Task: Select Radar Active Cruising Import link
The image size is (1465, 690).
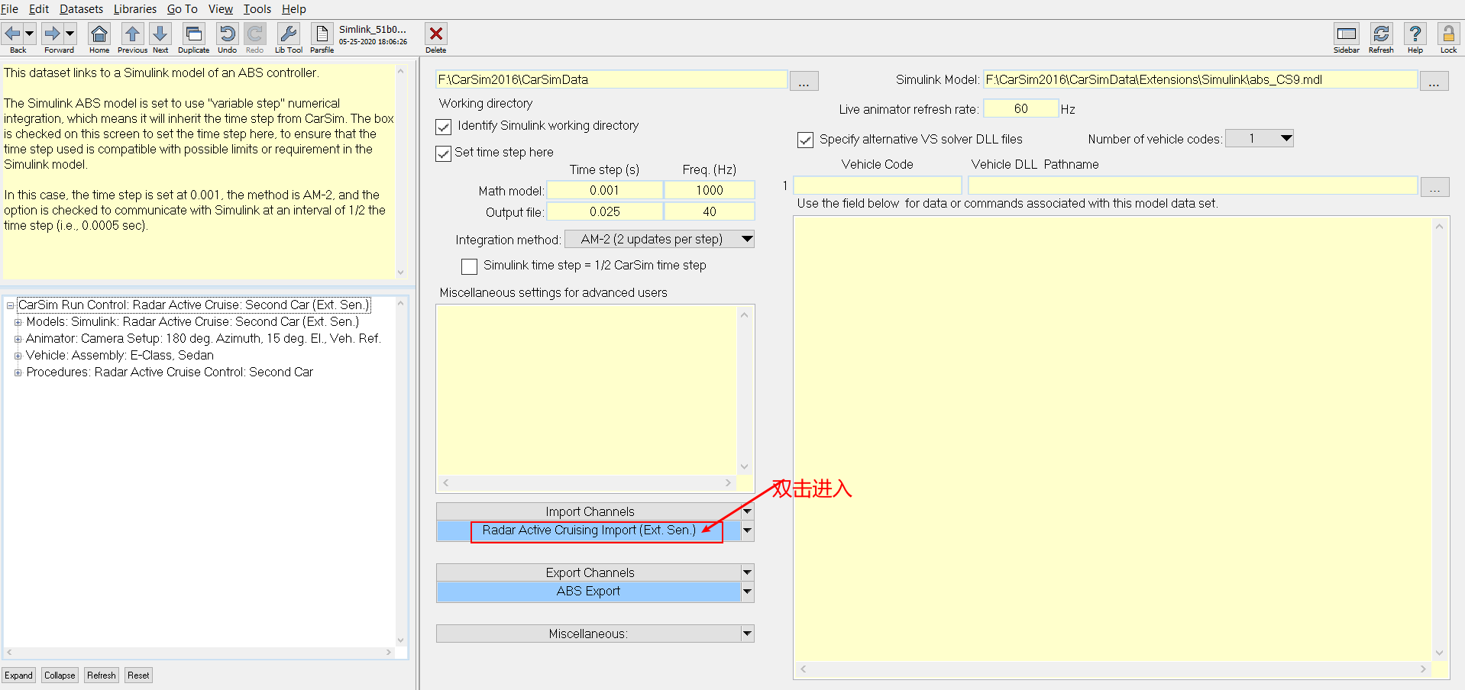Action: tap(589, 530)
